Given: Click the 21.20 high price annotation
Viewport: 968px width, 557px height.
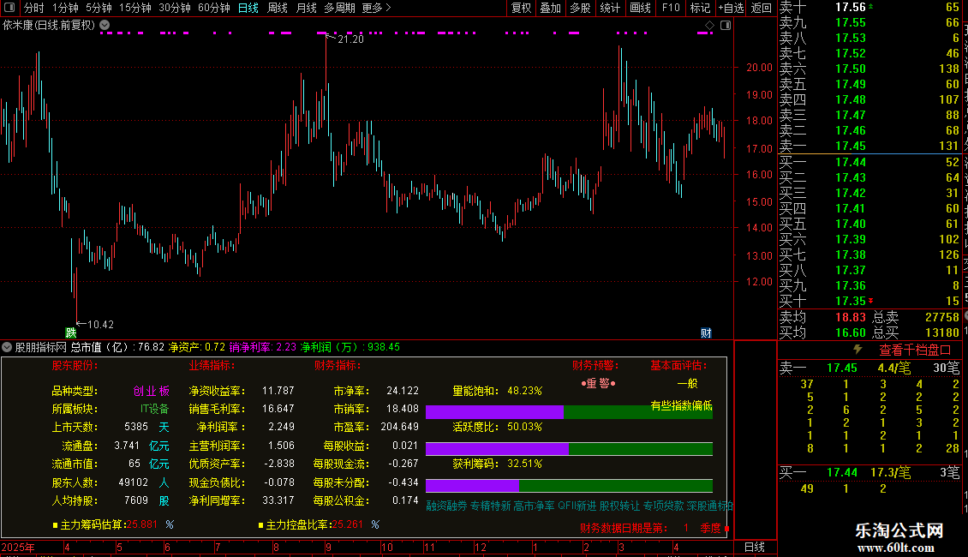Looking at the screenshot, I should click(350, 39).
